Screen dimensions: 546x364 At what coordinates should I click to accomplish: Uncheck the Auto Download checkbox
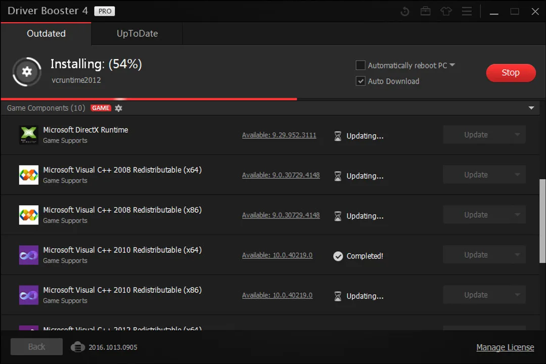360,81
